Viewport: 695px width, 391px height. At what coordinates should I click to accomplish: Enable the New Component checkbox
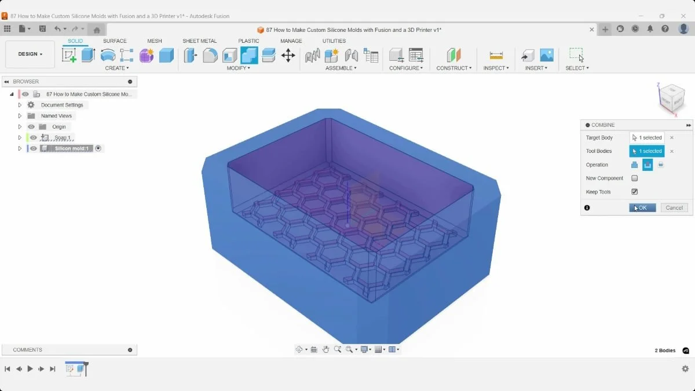point(634,178)
